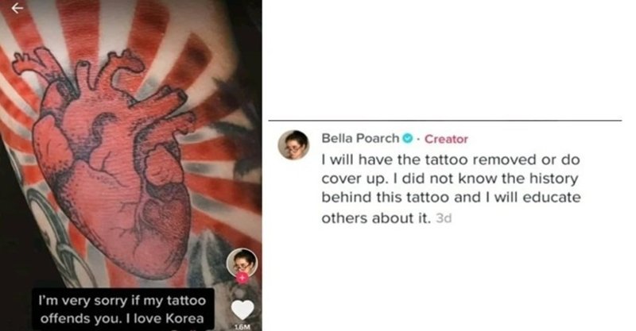This screenshot has height=331, width=636.
Task: Tap the "I'm very sorry" caption overlay
Action: (x=122, y=309)
